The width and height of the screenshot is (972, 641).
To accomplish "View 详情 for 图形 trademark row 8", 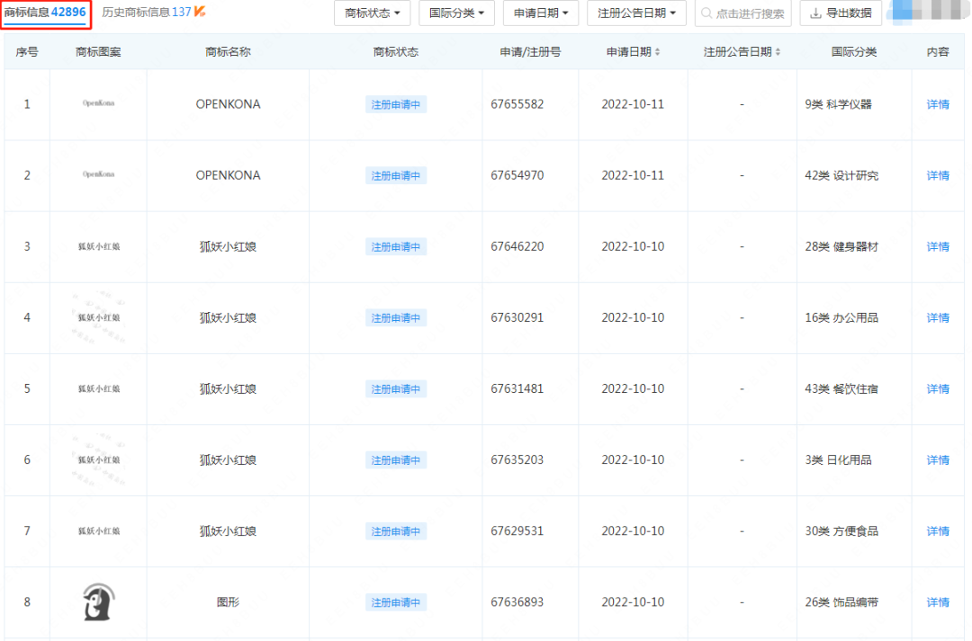I will click(938, 602).
